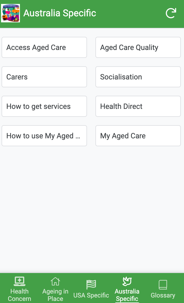Open the Socialisation topic
The image size is (184, 303).
[x=138, y=77]
